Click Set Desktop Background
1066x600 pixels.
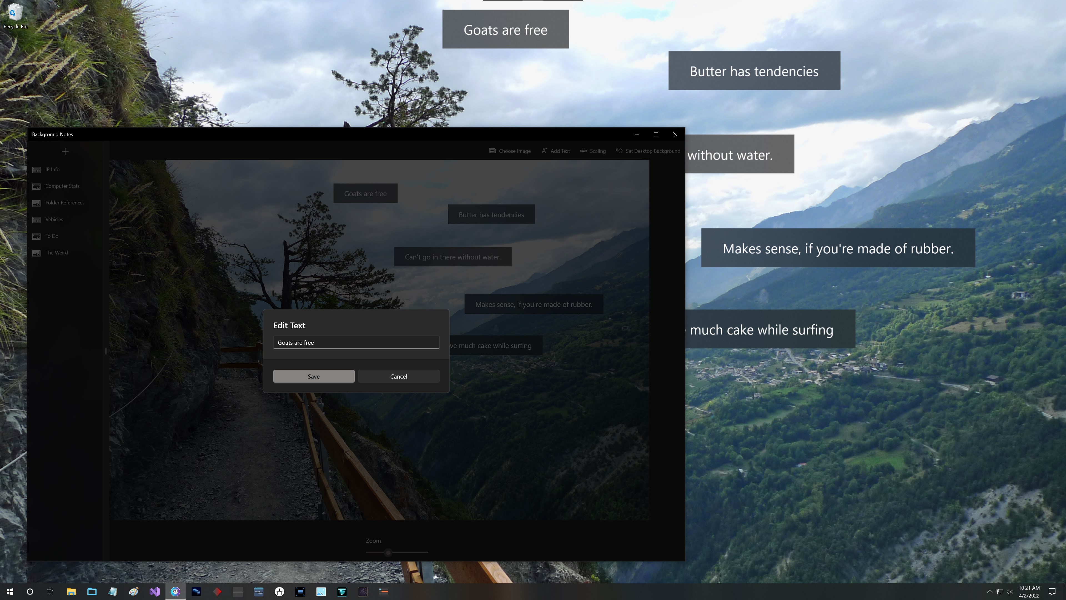pos(648,151)
